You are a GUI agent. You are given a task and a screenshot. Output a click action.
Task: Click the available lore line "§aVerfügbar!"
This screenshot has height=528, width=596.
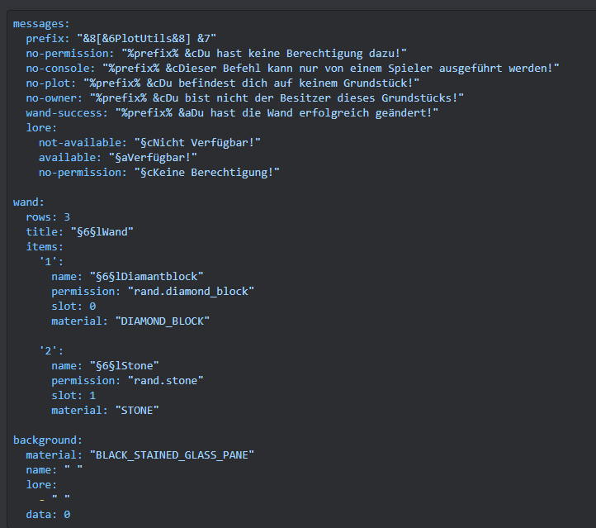(118, 158)
